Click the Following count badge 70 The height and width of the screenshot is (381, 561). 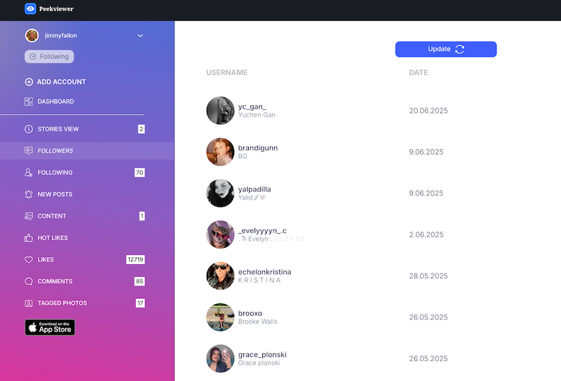140,172
